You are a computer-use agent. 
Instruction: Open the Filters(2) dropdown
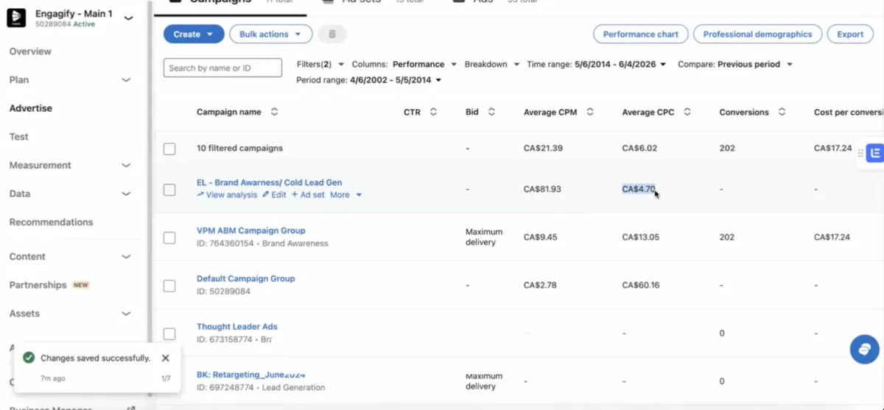(320, 64)
